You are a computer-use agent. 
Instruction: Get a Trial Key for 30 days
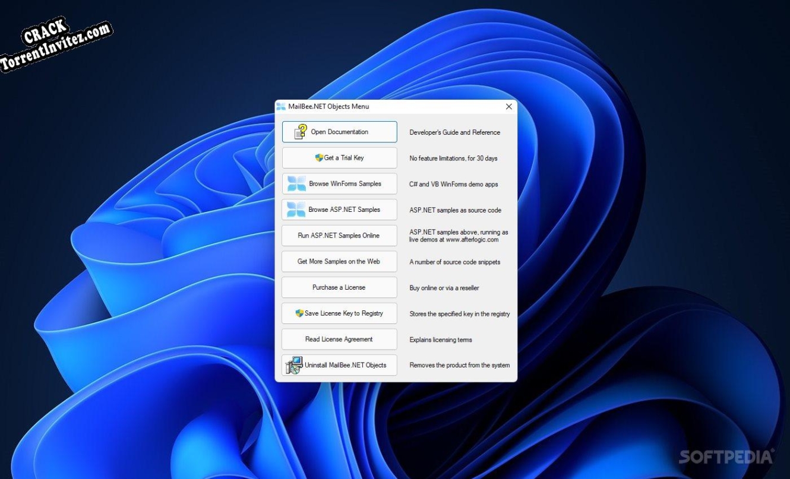(339, 157)
